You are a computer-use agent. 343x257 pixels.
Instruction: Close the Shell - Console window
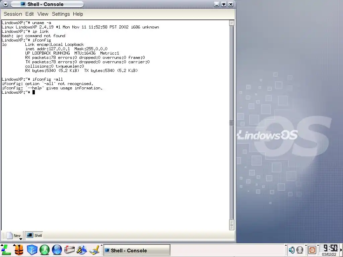230,4
